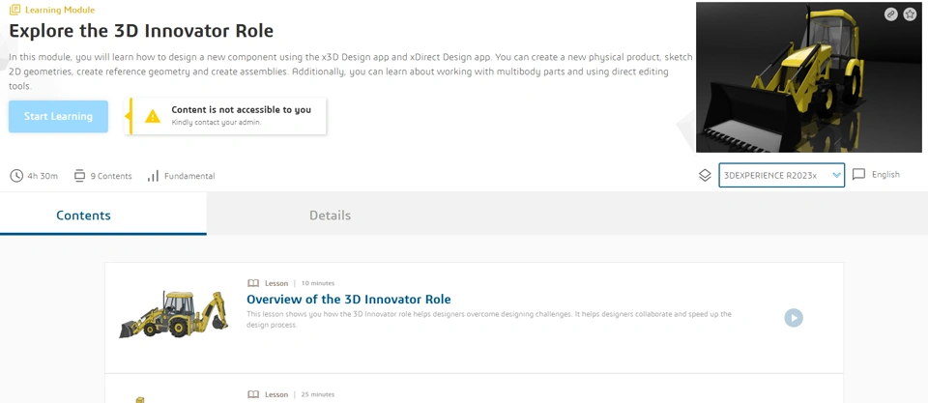The width and height of the screenshot is (928, 403).
Task: Copy the module link using chain icon
Action: tap(890, 14)
